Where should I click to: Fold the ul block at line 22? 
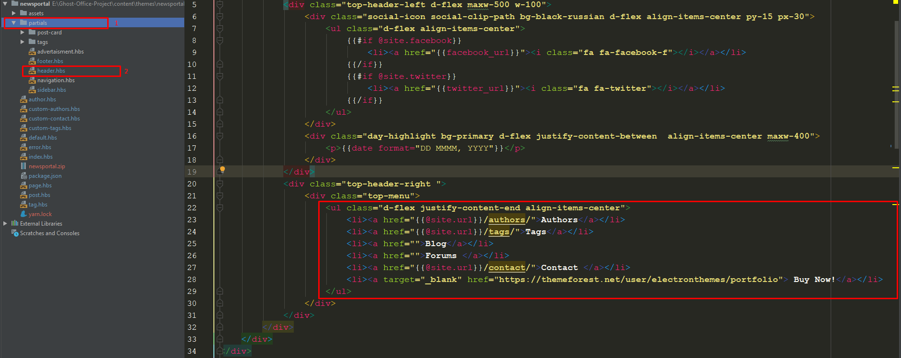[x=220, y=208]
